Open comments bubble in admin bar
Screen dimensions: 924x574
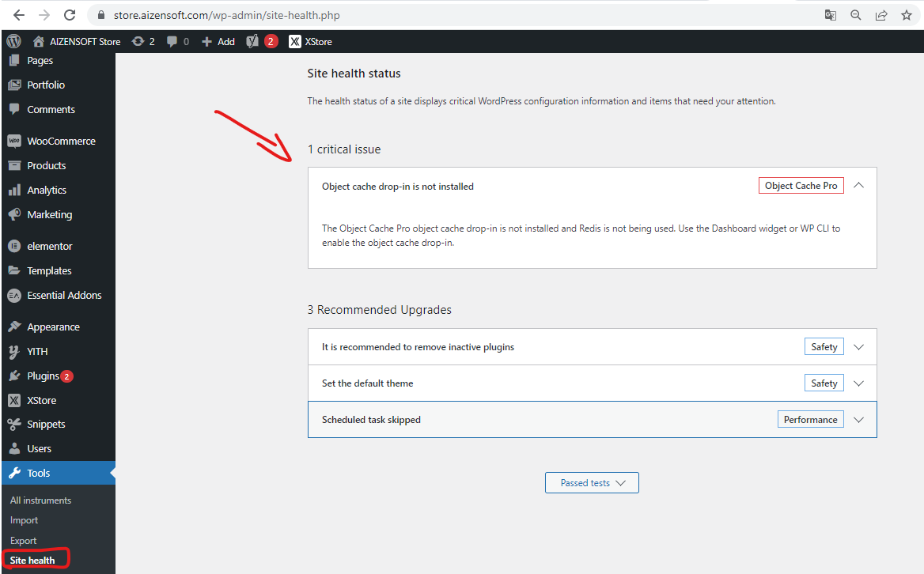[178, 41]
